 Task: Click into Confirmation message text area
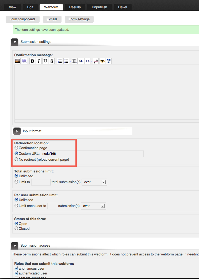[107, 92]
